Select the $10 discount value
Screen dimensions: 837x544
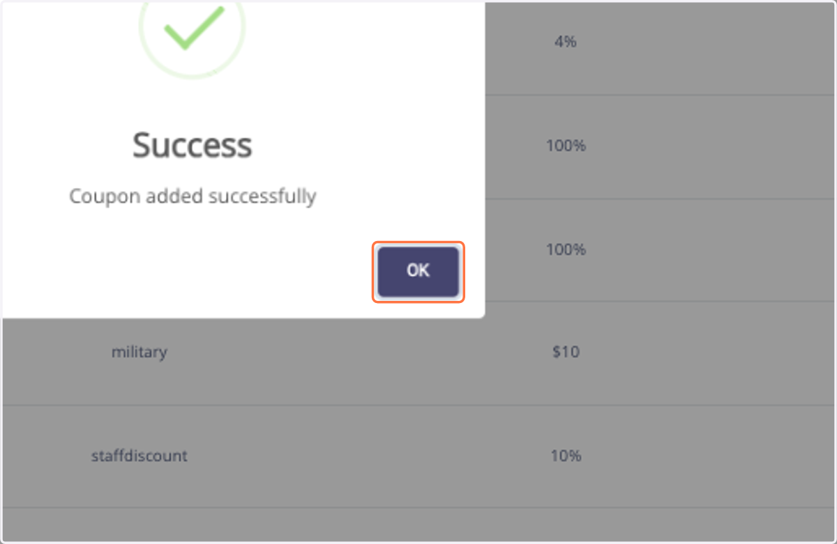tap(566, 352)
